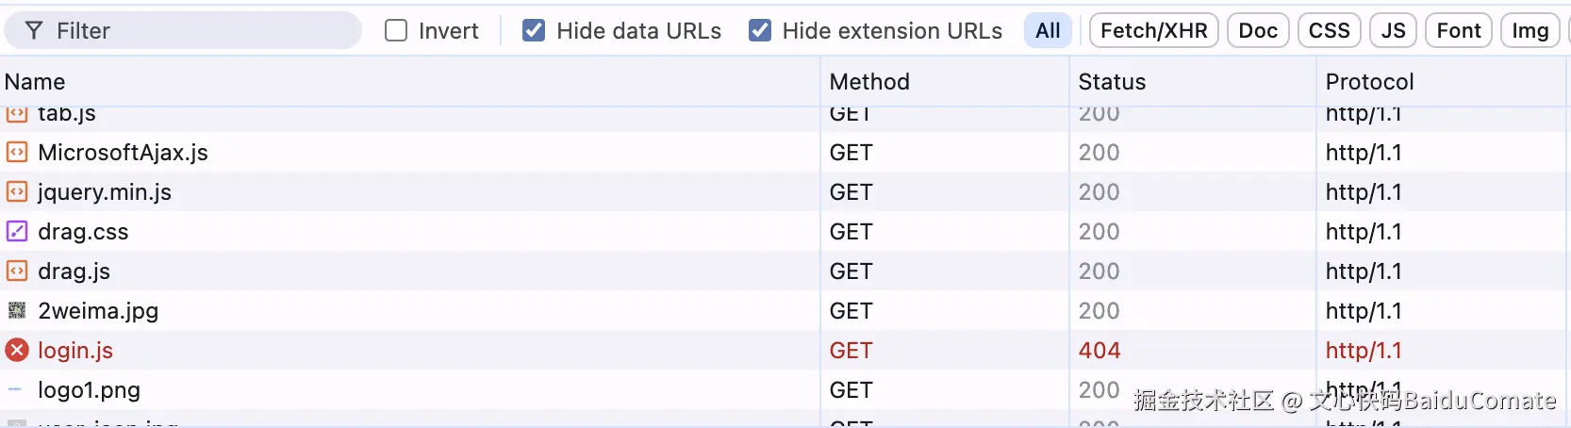Click the drag.js script file icon
The image size is (1571, 428).
[x=17, y=271]
